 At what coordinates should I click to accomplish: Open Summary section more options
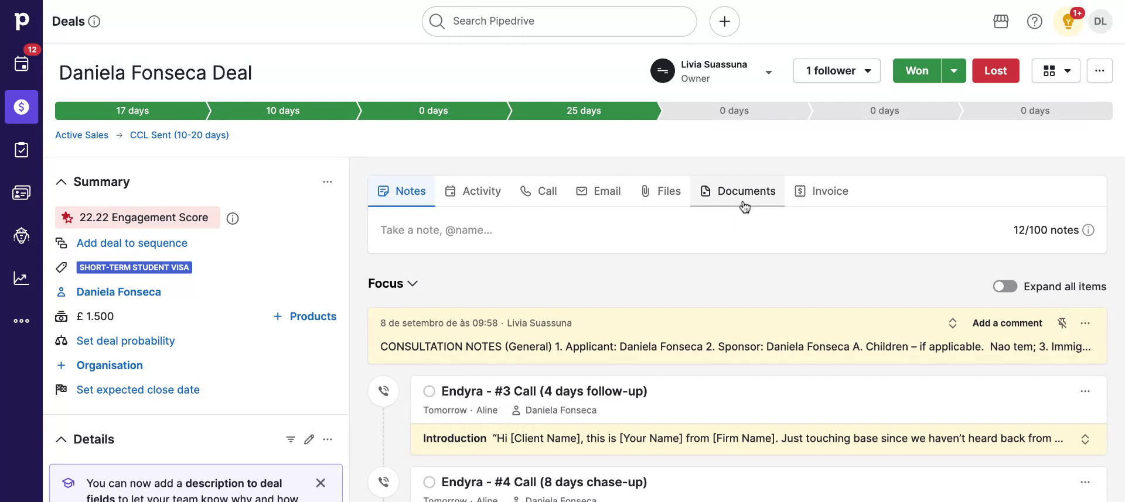pyautogui.click(x=328, y=182)
